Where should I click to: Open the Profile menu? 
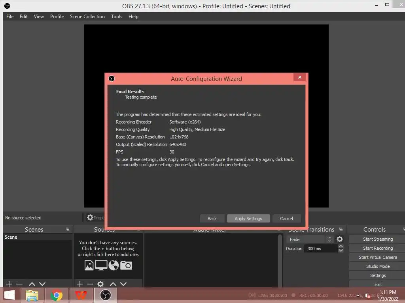click(57, 17)
